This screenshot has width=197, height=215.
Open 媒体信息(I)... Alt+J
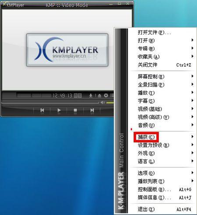coord(162,198)
